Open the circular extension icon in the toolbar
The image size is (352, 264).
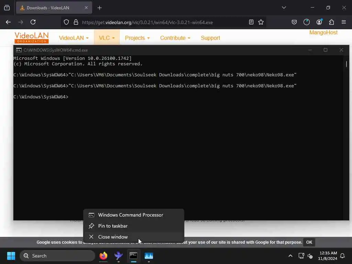point(307,22)
